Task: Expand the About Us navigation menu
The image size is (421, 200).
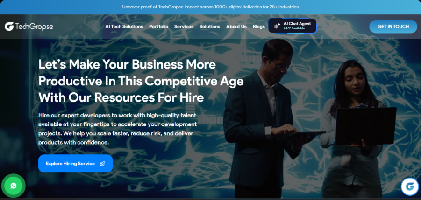Action: 236,27
